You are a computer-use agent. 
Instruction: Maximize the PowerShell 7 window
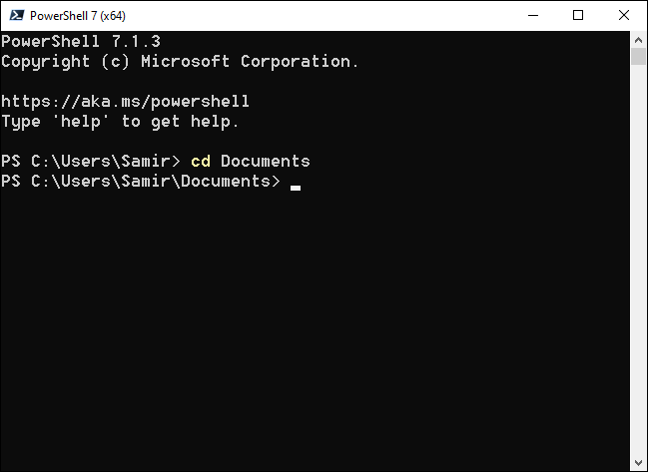(578, 15)
